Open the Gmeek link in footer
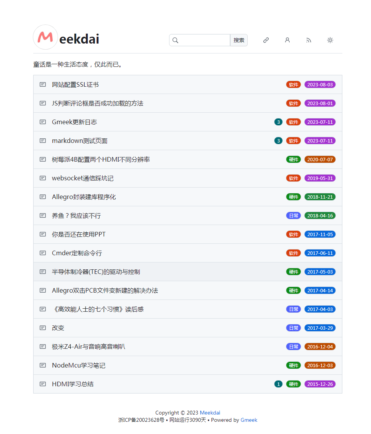 pyautogui.click(x=249, y=420)
